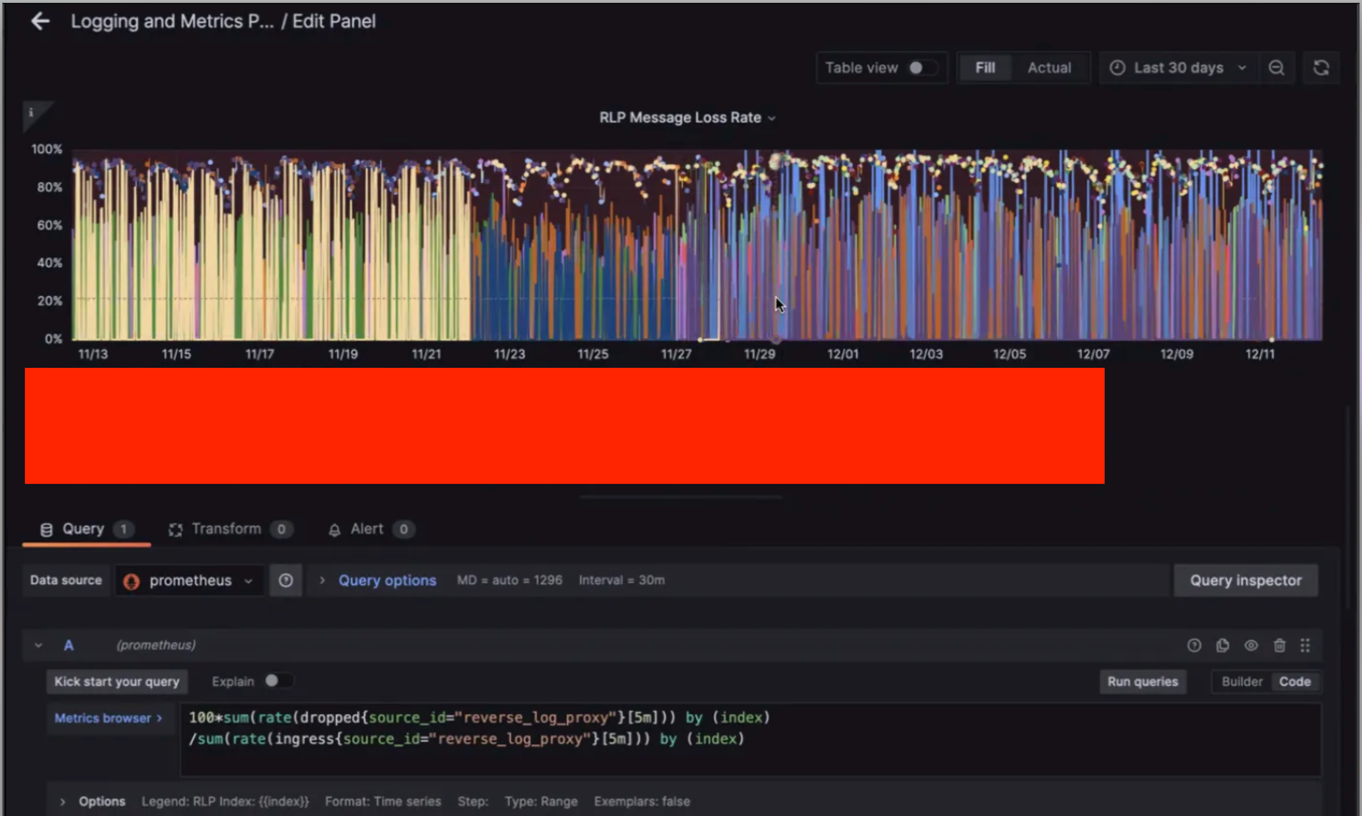Delete query A with trash icon
Image resolution: width=1362 pixels, height=816 pixels.
coord(1280,646)
